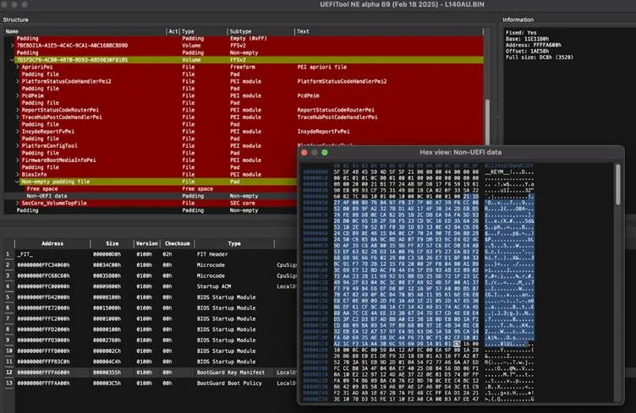Click the Subtype column header
The height and width of the screenshot is (413, 636).
pyautogui.click(x=260, y=31)
